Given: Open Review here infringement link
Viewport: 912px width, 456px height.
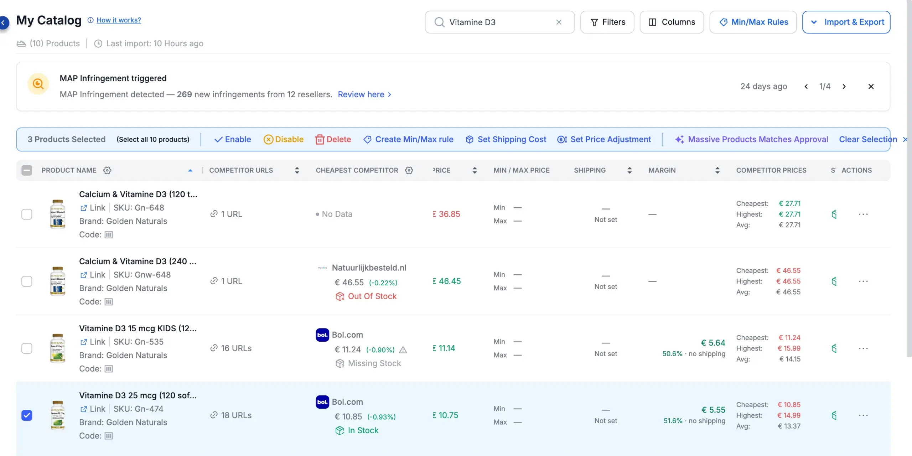Looking at the screenshot, I should point(364,94).
